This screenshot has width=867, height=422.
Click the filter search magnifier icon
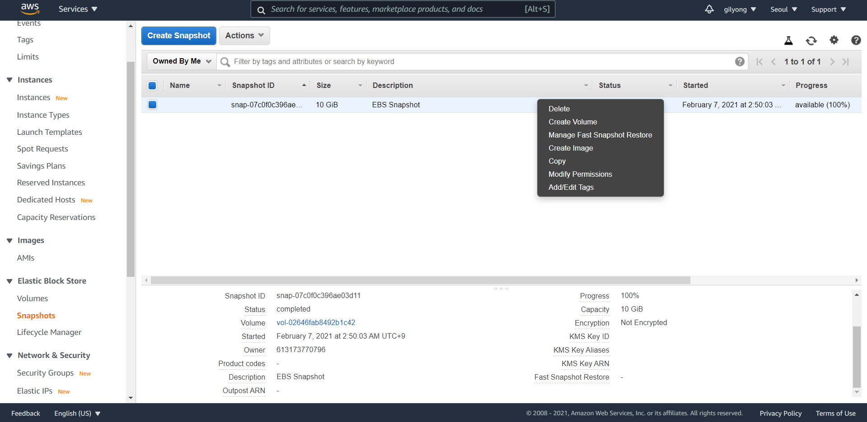(225, 62)
